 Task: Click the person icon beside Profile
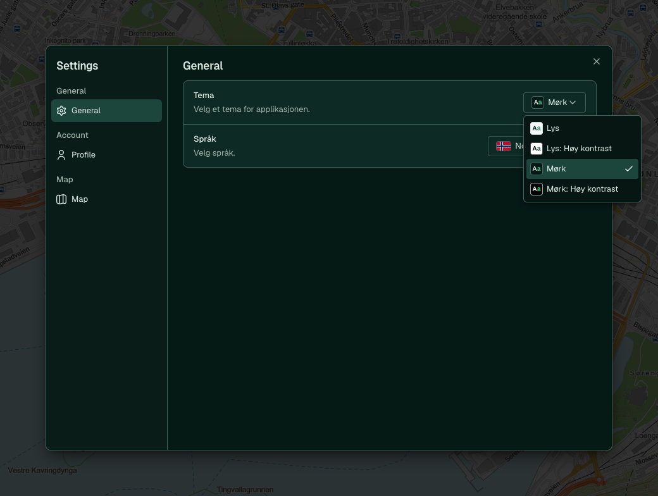tap(61, 155)
